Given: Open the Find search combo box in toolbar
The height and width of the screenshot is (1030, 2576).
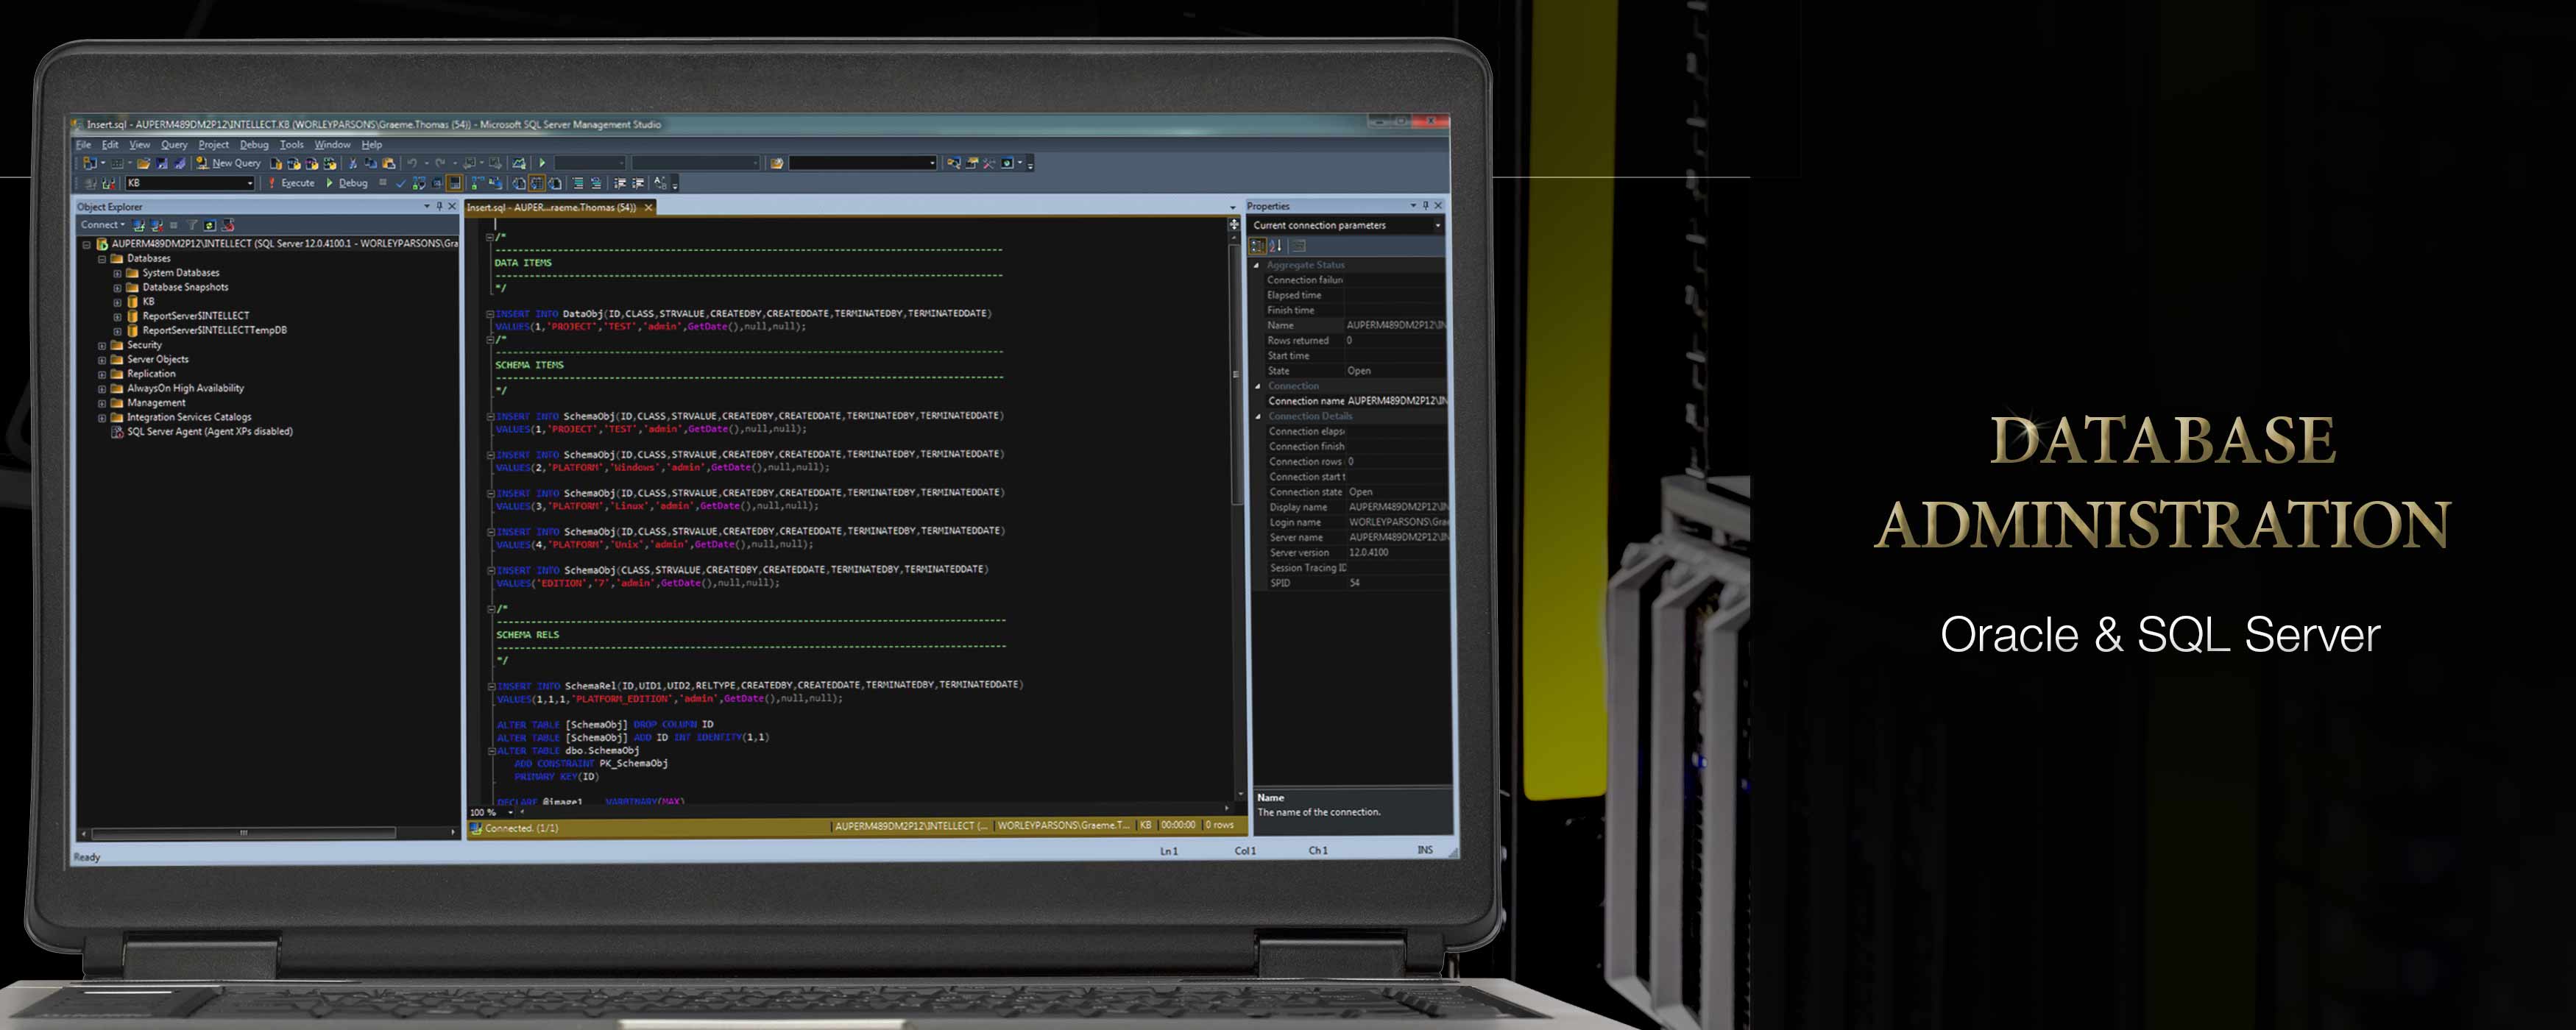Looking at the screenshot, I should pyautogui.click(x=863, y=163).
